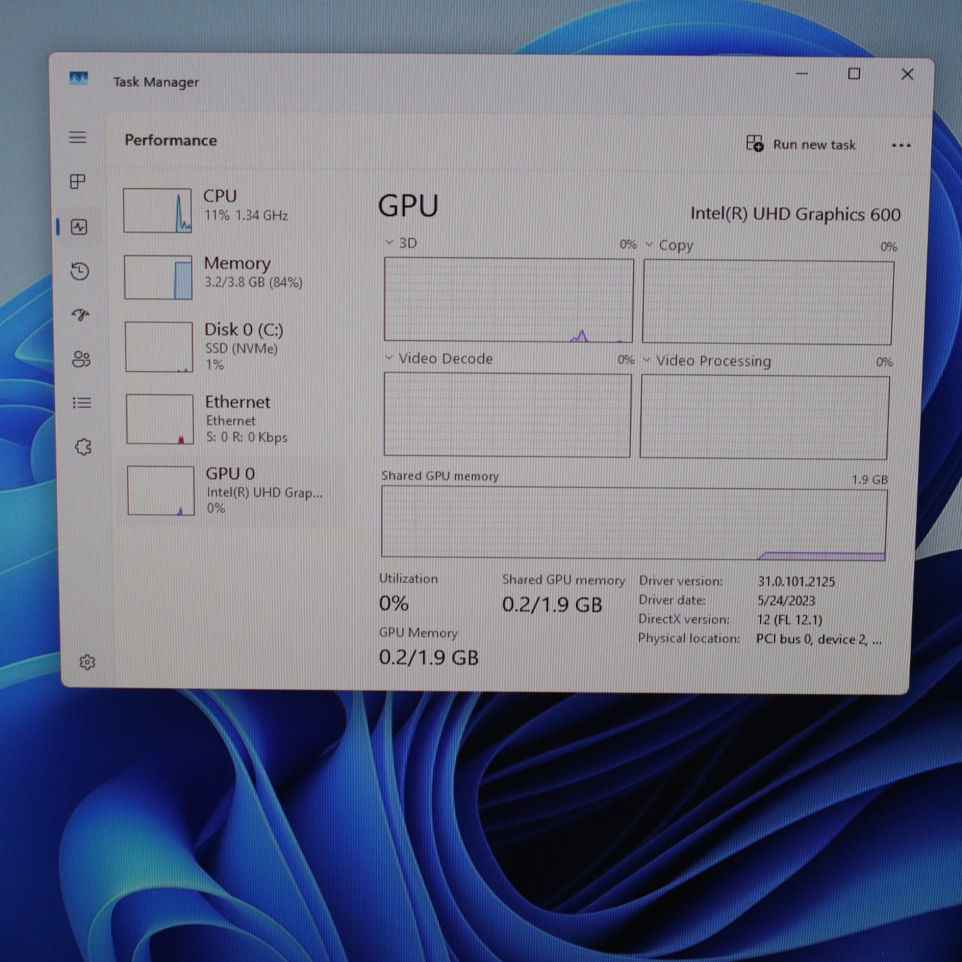Open the 3D engine dropdown chevron

[x=389, y=242]
